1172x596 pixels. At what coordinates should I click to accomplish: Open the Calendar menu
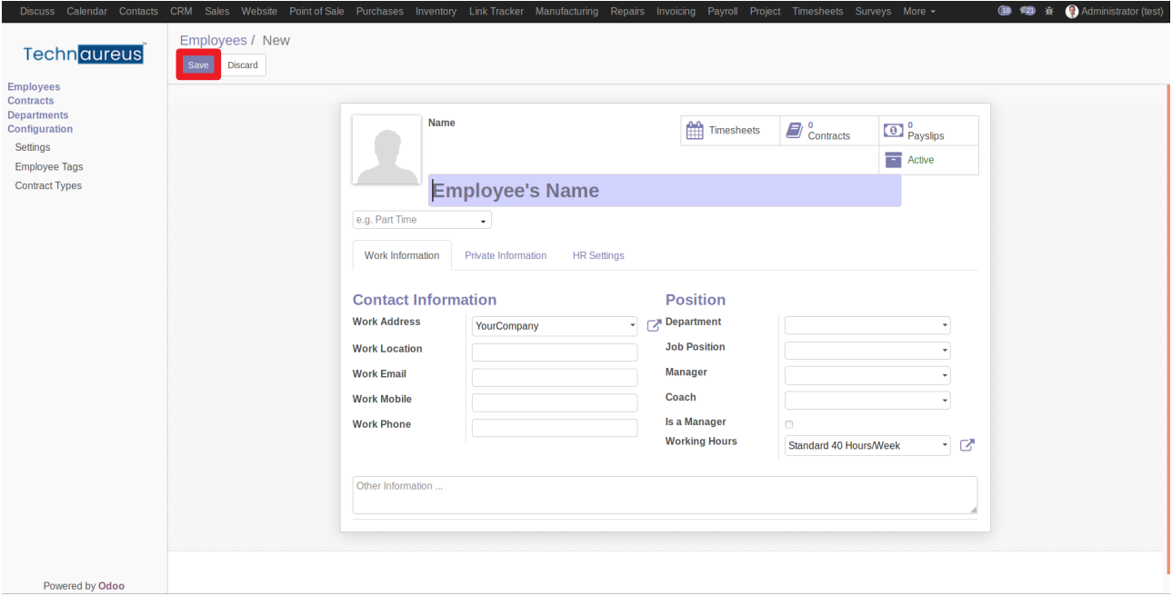click(87, 12)
